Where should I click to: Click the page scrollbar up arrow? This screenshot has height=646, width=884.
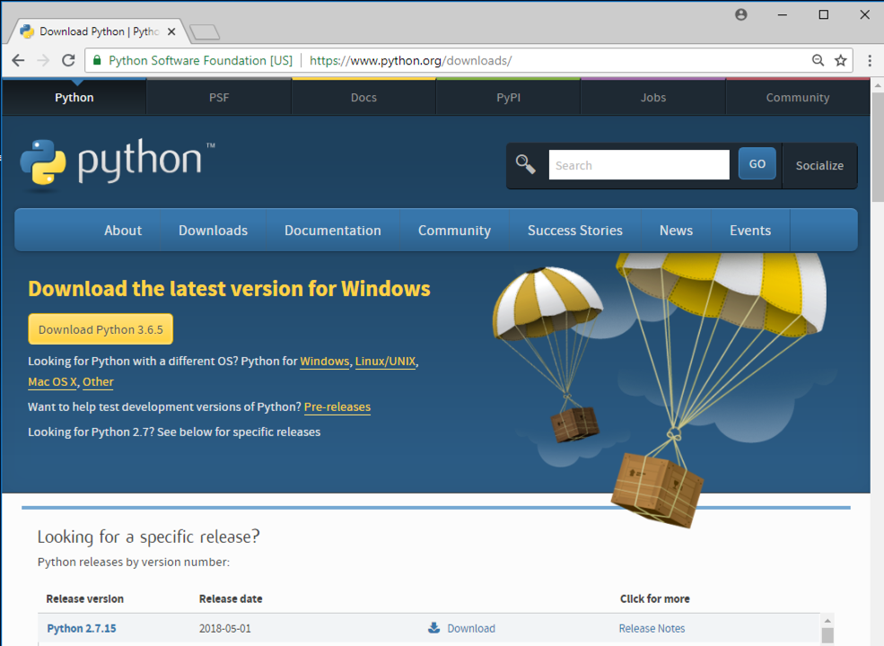click(878, 85)
